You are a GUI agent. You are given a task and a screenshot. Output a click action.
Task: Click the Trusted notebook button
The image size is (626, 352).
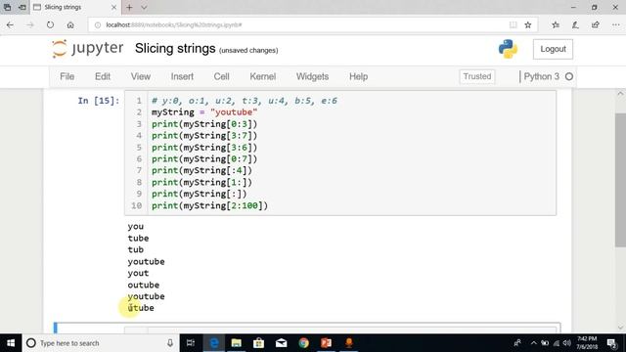[477, 76]
